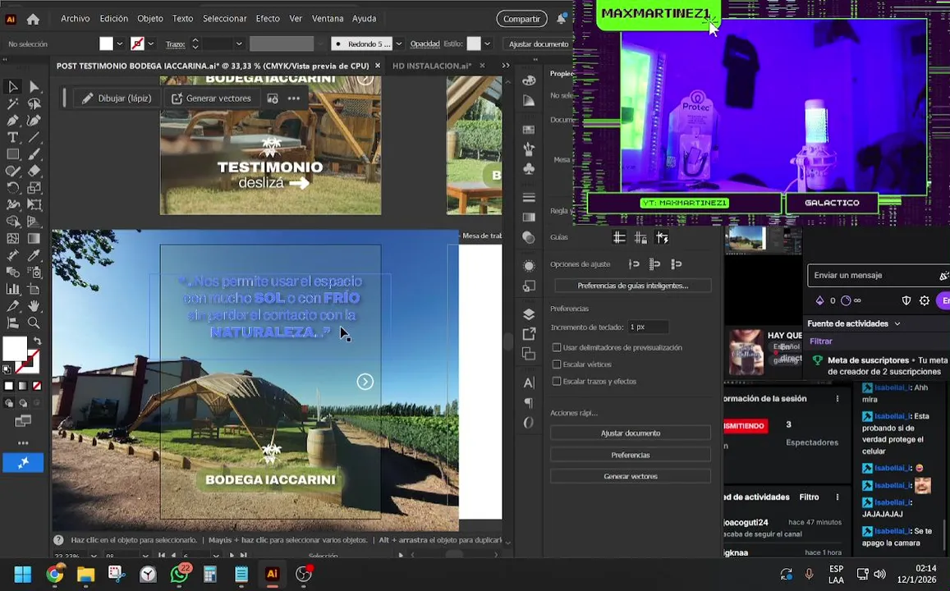
Task: Click the Compartir button
Action: click(x=521, y=19)
